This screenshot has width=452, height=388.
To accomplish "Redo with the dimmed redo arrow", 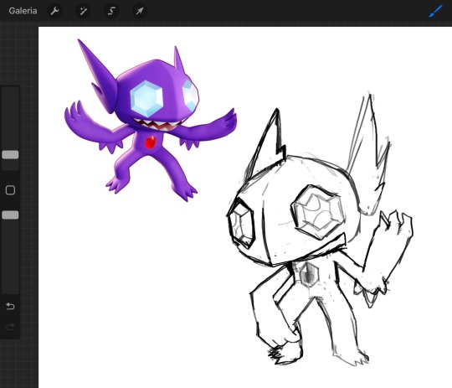I will [10, 327].
